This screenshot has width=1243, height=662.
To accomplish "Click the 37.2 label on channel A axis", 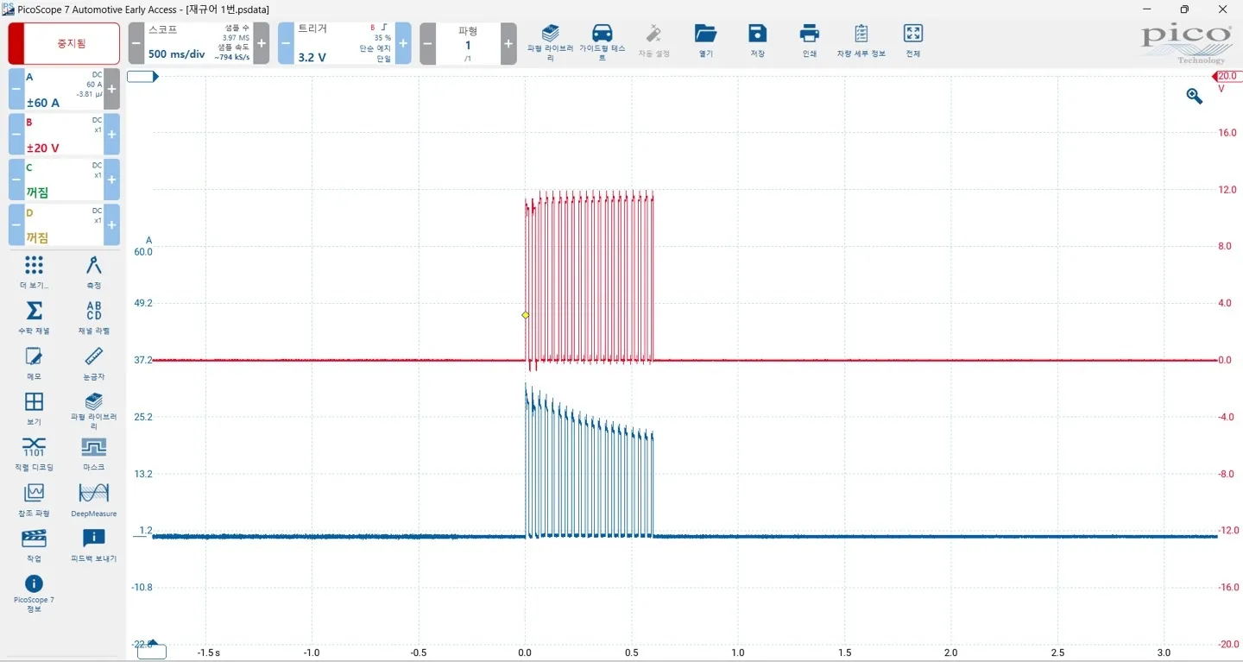I will click(x=143, y=360).
